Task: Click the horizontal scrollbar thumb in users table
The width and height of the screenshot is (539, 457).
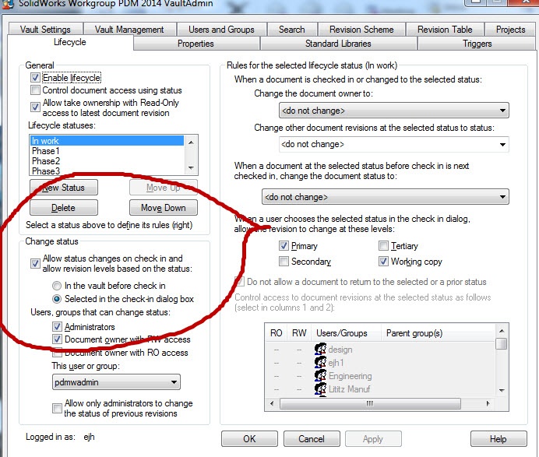Action: [x=370, y=403]
